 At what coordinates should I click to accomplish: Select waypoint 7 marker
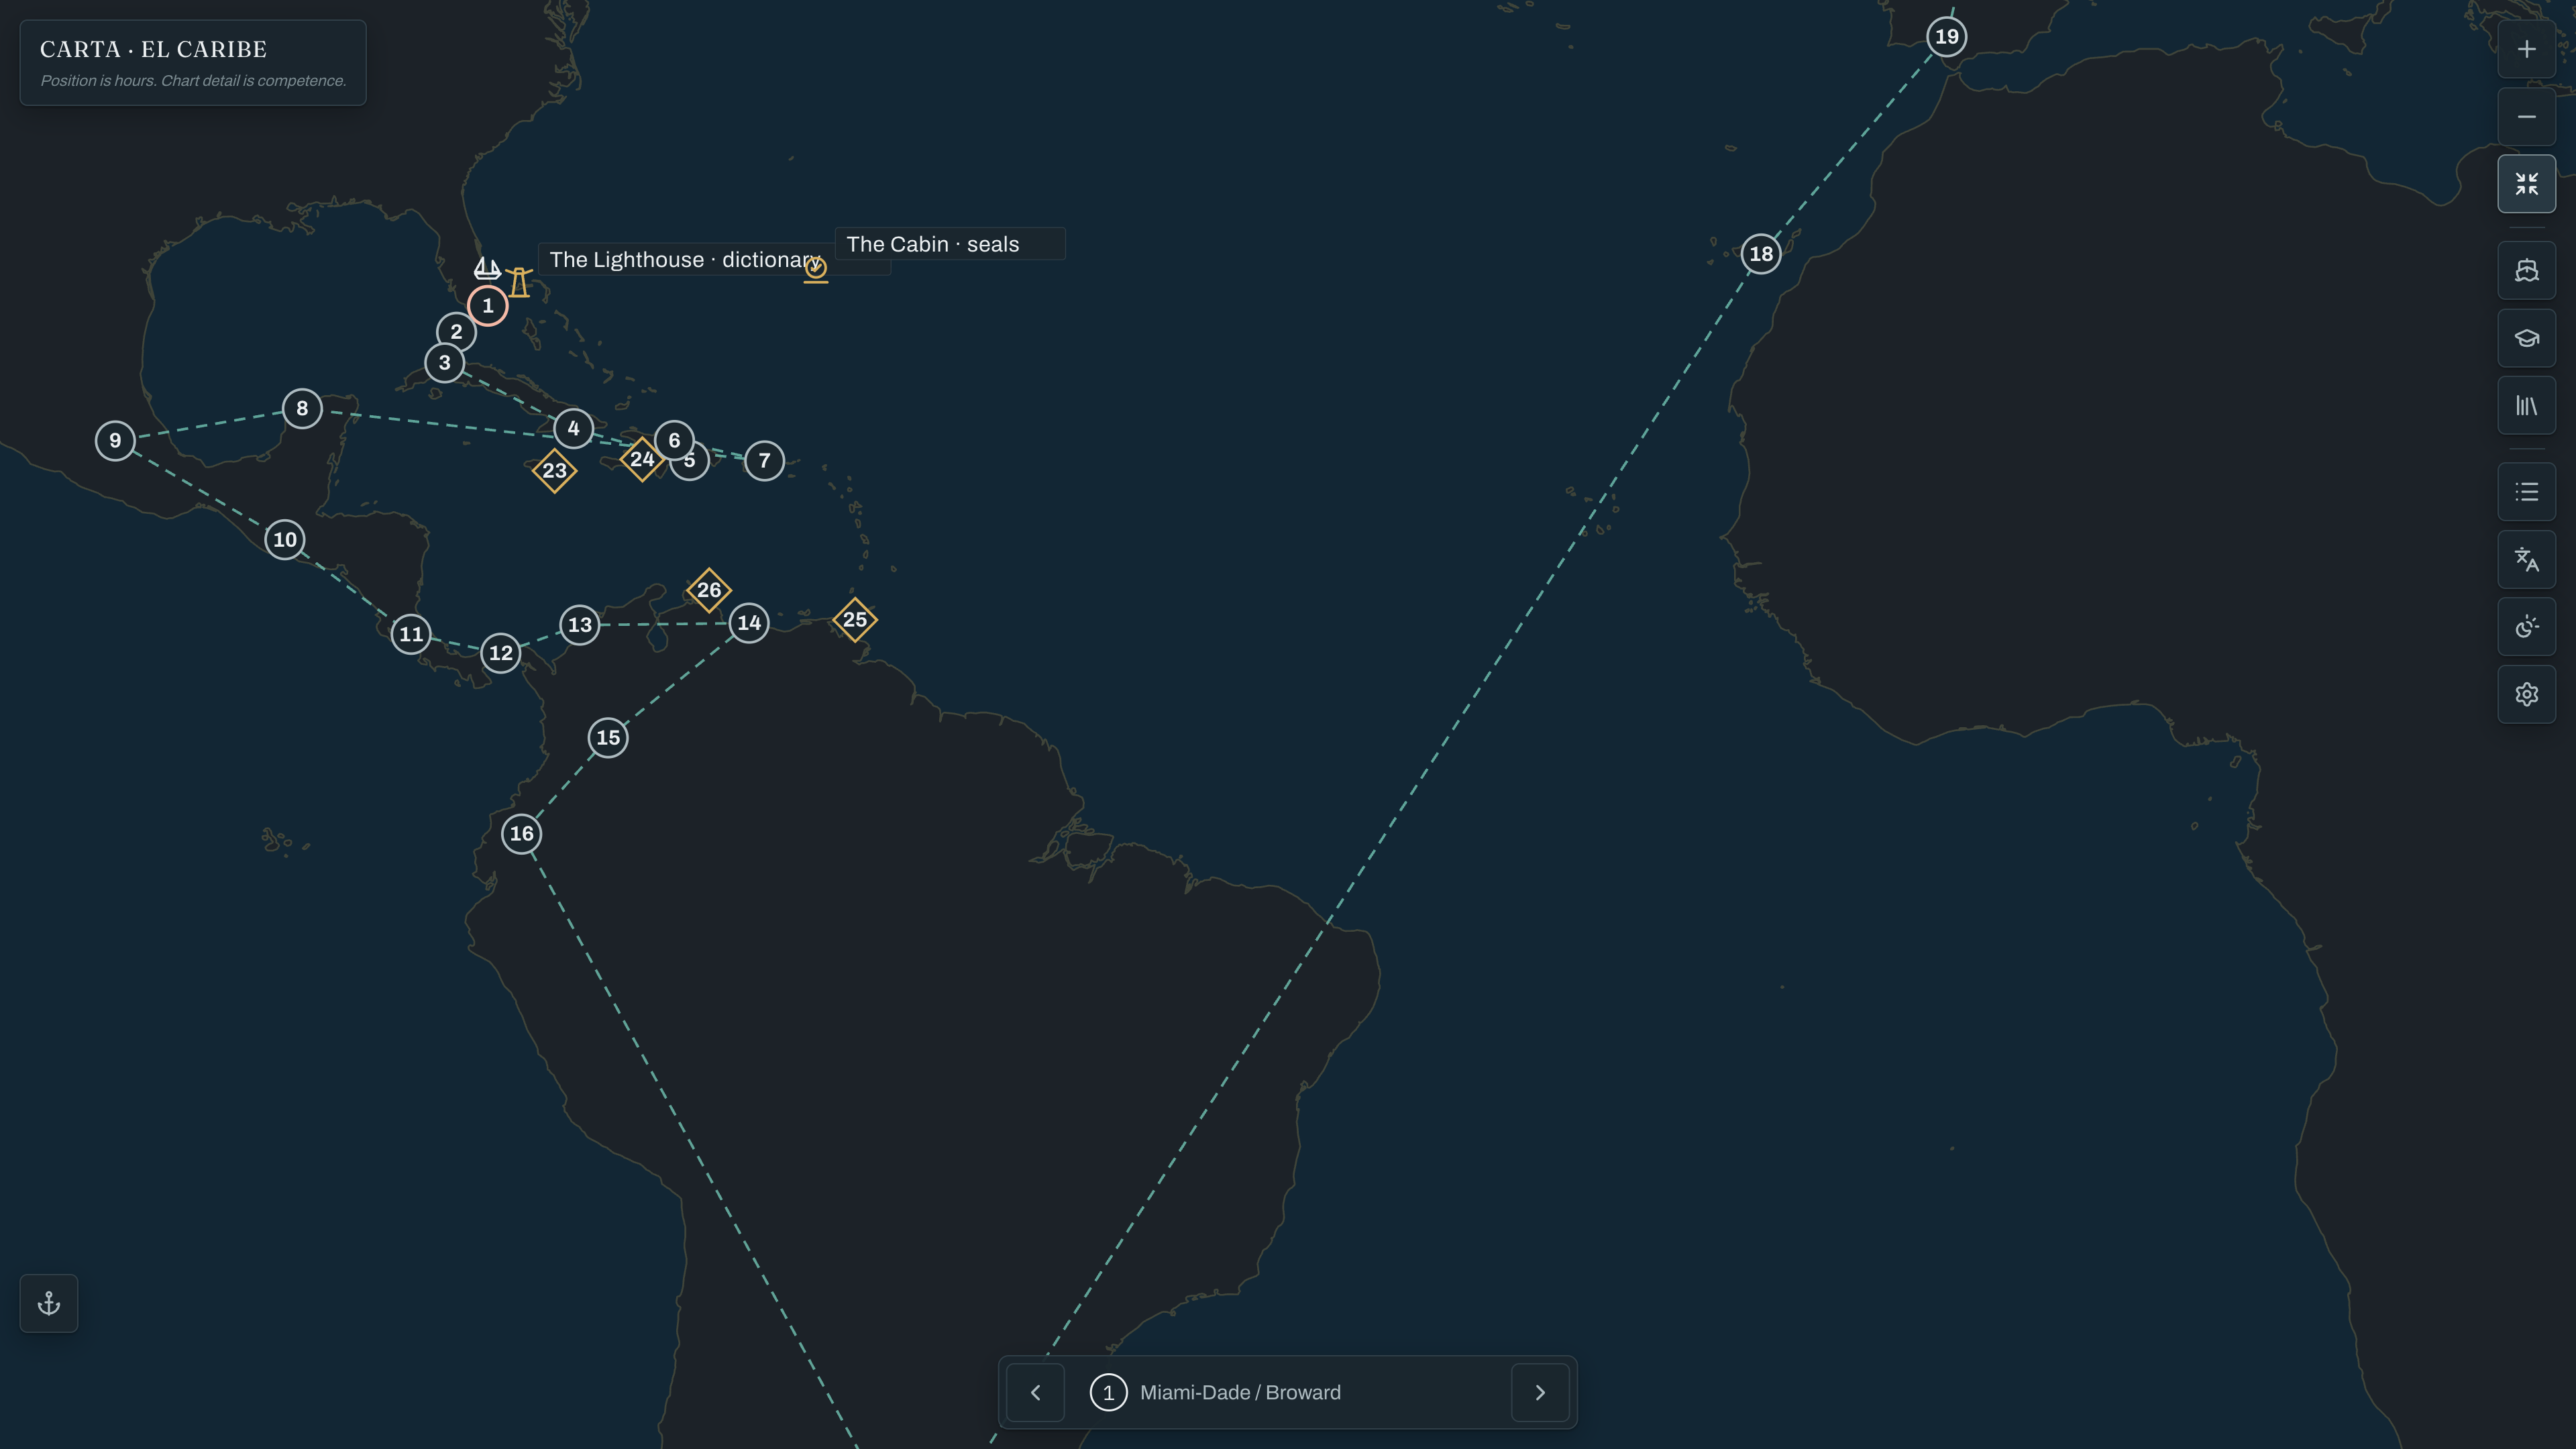point(764,460)
